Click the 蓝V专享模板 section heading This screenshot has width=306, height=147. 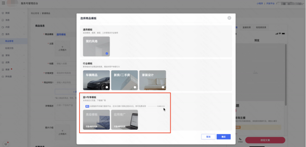point(90,97)
